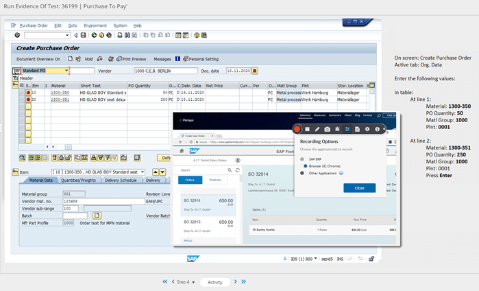Toggle the SAP ERP recording switch
The height and width of the screenshot is (291, 479).
point(303,159)
